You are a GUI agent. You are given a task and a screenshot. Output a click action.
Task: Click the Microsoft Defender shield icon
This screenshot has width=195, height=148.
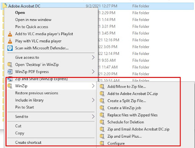10,48
